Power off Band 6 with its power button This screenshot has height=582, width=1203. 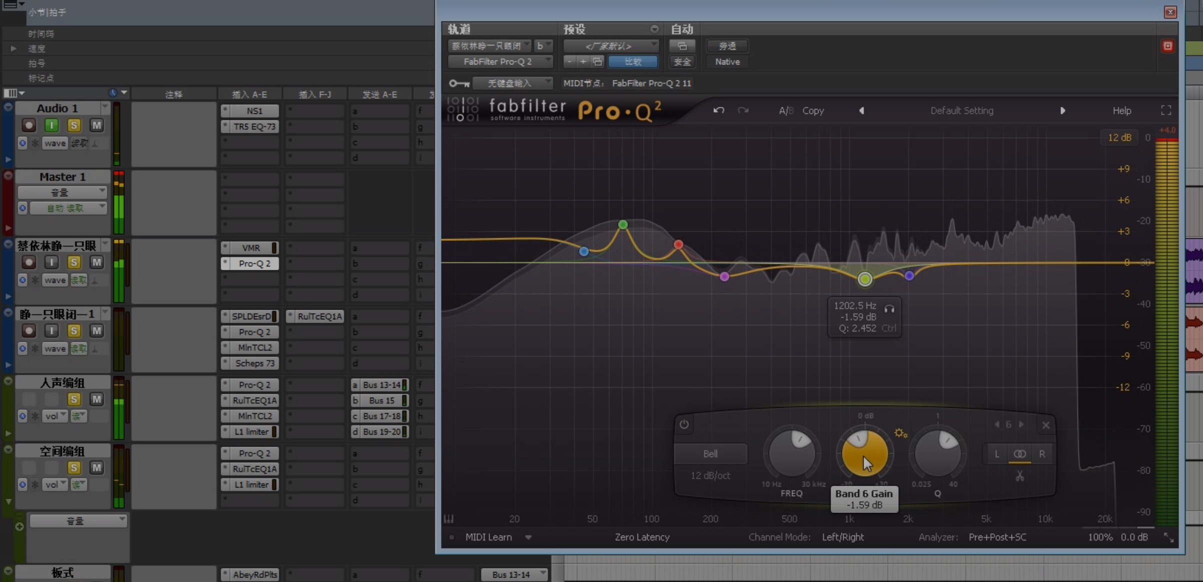coord(683,424)
